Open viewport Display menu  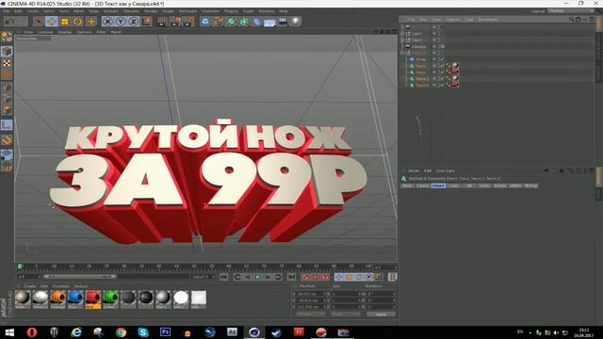65,32
